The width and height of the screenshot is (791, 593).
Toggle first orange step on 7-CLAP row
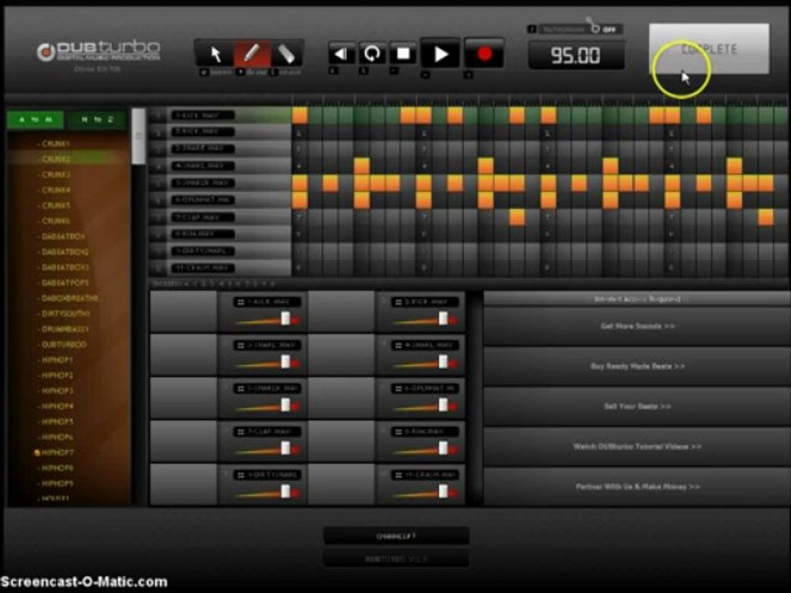517,217
